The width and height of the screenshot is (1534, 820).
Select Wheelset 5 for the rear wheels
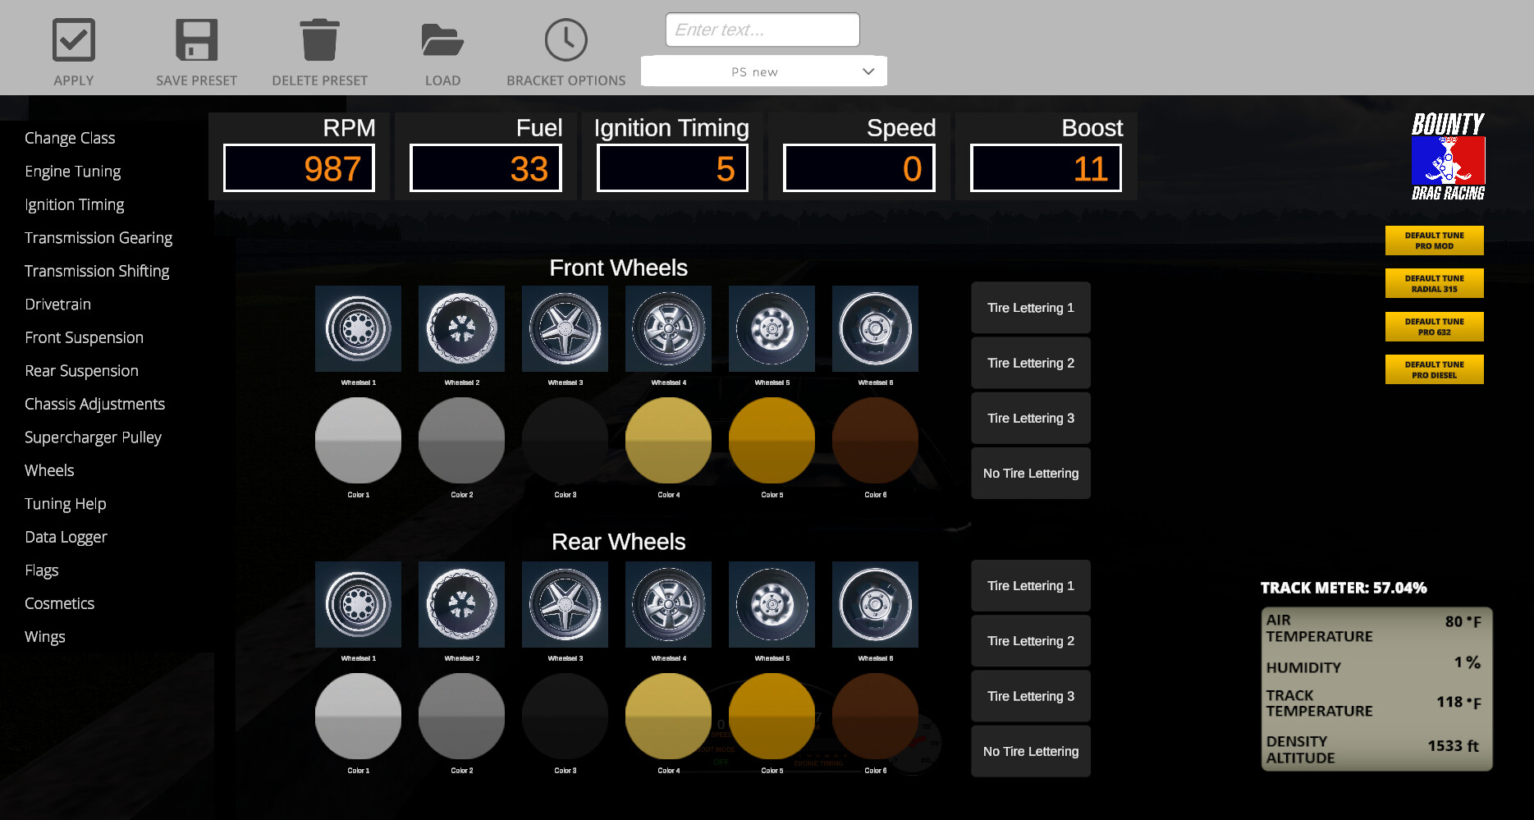(772, 604)
